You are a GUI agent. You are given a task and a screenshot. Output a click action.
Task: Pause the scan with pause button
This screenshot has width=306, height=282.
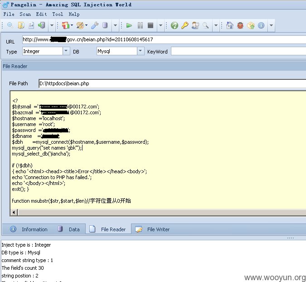[x=140, y=25]
